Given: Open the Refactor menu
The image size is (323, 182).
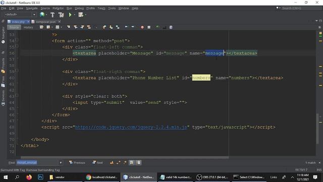Looking at the screenshot, I should pos(58,8).
